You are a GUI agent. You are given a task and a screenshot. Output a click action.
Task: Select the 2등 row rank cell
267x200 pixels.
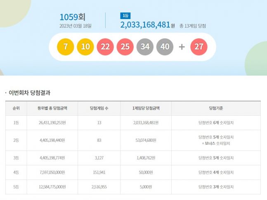tap(17, 140)
